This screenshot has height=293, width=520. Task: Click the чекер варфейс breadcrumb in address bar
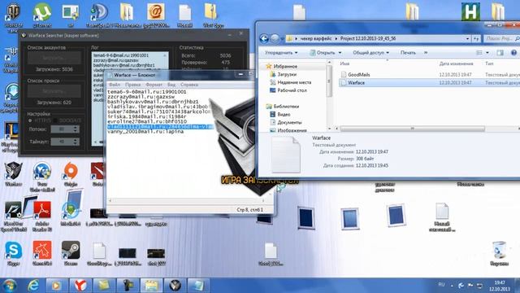point(316,39)
